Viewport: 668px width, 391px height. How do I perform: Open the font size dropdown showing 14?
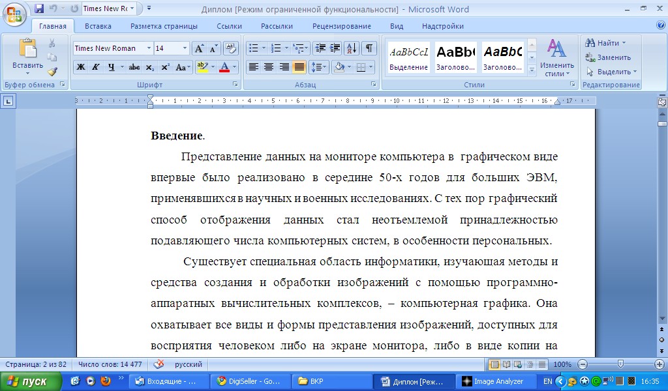pyautogui.click(x=185, y=48)
